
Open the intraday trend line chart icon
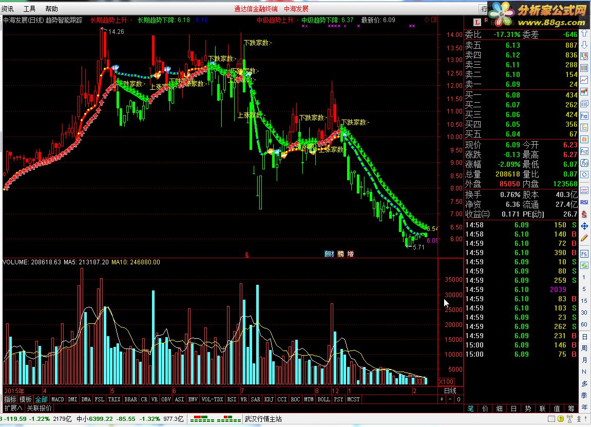pyautogui.click(x=584, y=80)
